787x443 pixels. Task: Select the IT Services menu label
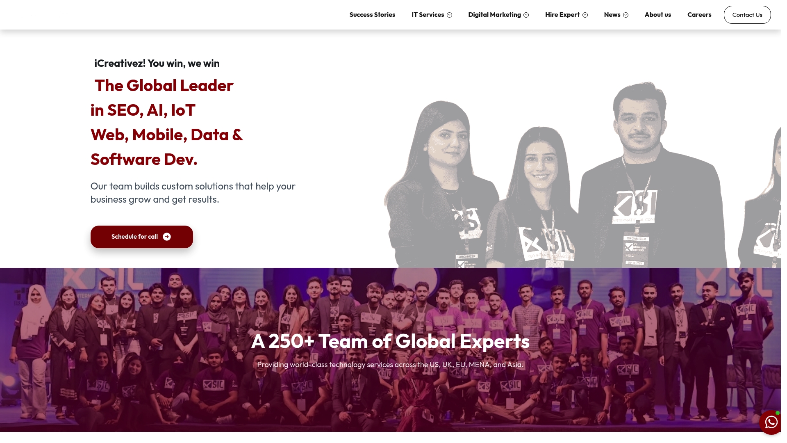tap(428, 15)
